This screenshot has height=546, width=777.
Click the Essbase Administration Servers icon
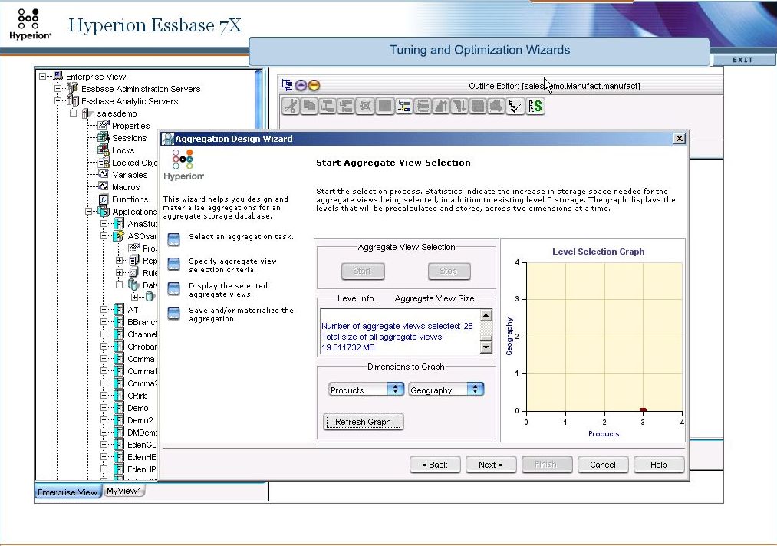[73, 88]
